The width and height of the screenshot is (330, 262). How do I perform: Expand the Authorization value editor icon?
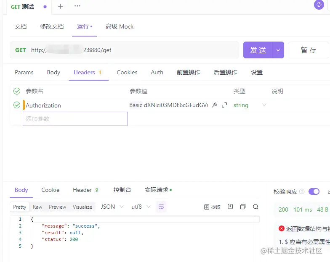click(x=224, y=105)
